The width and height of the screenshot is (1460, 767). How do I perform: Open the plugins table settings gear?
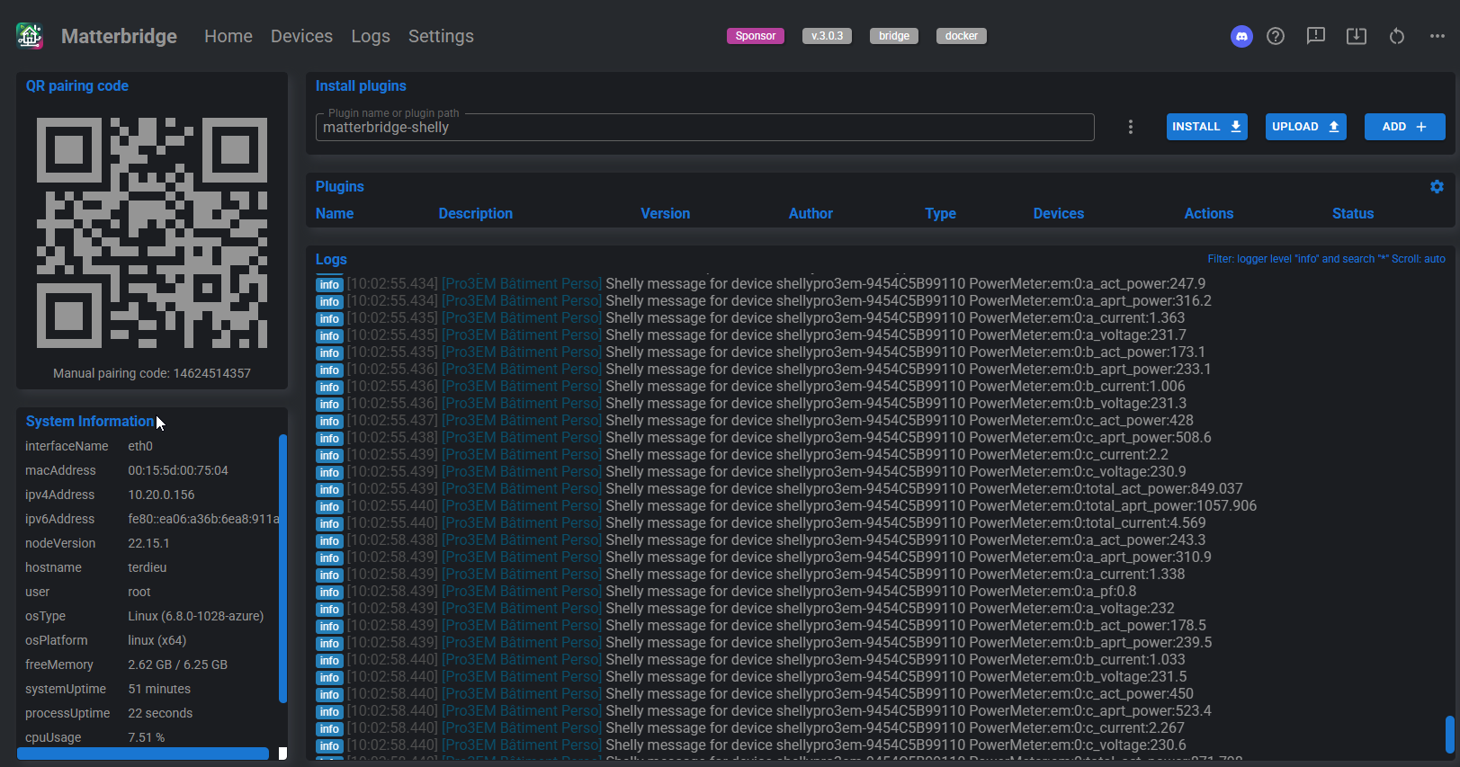[x=1437, y=187]
